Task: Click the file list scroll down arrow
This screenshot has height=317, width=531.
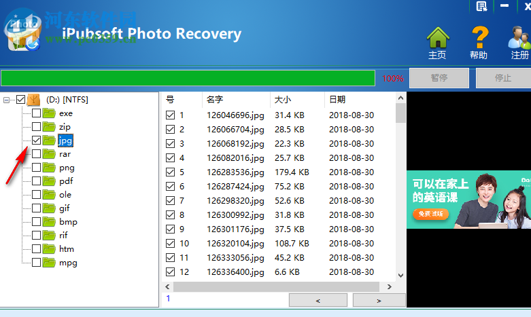Action: pos(400,276)
